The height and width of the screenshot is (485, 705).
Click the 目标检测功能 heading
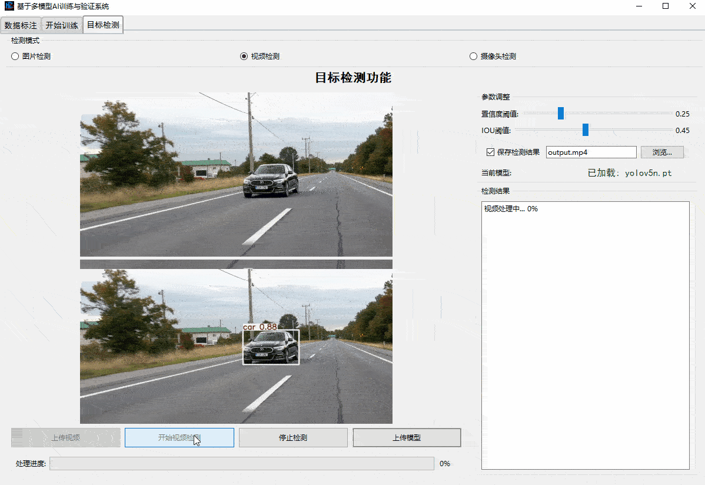(353, 77)
